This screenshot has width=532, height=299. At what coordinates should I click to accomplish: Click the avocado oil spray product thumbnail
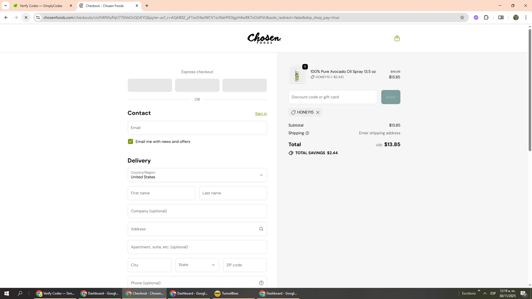point(297,74)
